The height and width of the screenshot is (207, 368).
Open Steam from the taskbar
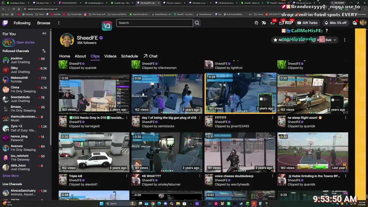coord(241,204)
